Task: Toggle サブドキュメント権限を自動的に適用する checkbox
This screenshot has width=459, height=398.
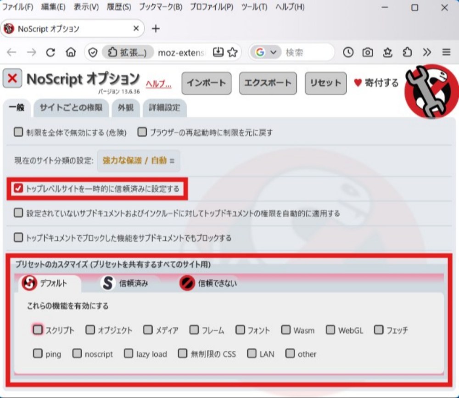Action: pos(18,213)
